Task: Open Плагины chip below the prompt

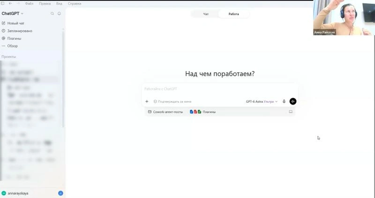Action: pos(203,112)
